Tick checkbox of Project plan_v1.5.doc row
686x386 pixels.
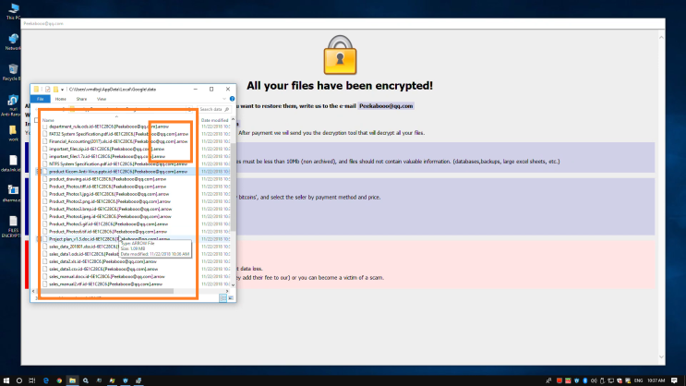tap(39, 239)
